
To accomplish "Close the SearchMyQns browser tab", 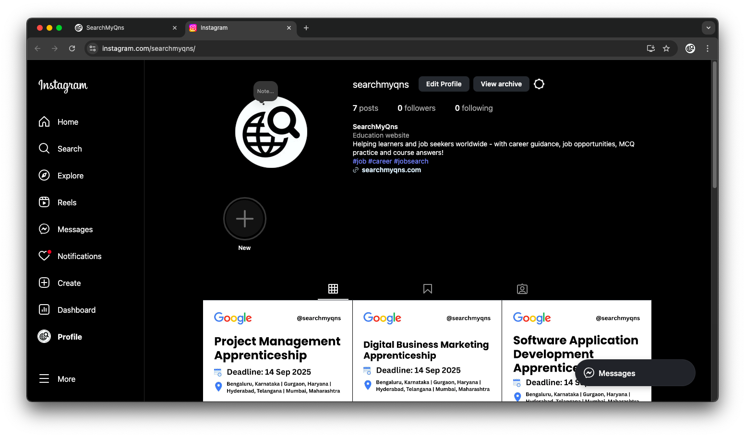I will pos(175,28).
